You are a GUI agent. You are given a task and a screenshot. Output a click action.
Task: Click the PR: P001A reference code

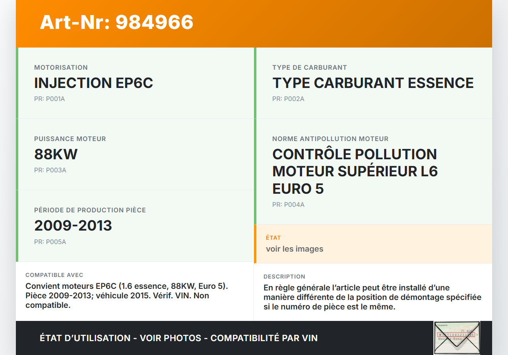(x=50, y=99)
